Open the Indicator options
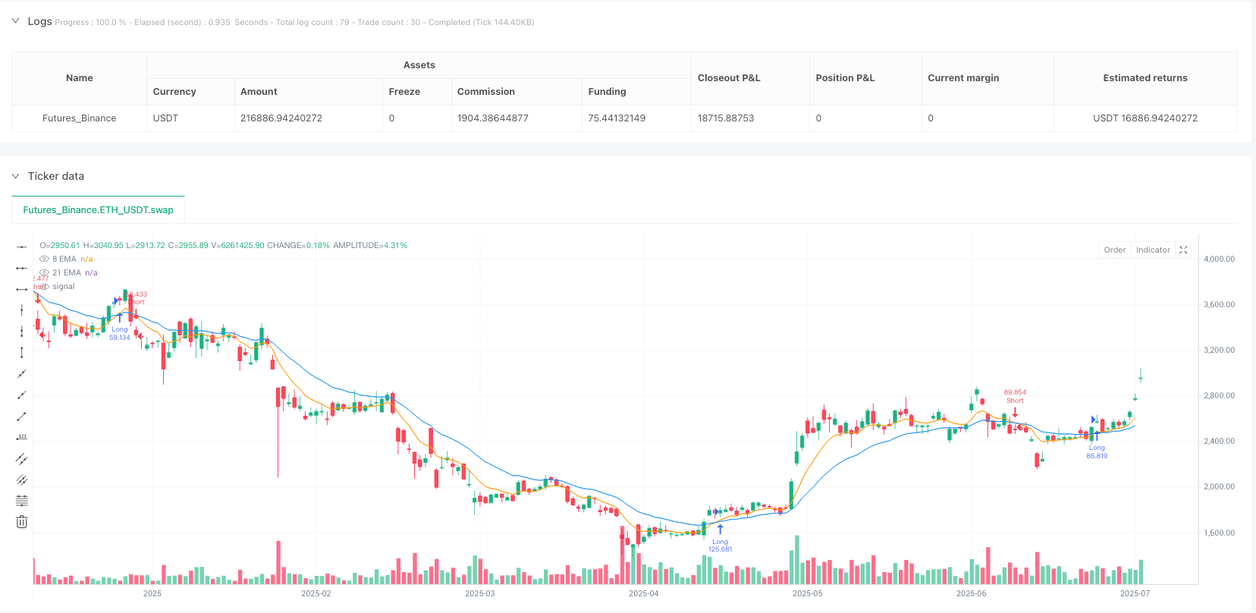 click(1153, 250)
